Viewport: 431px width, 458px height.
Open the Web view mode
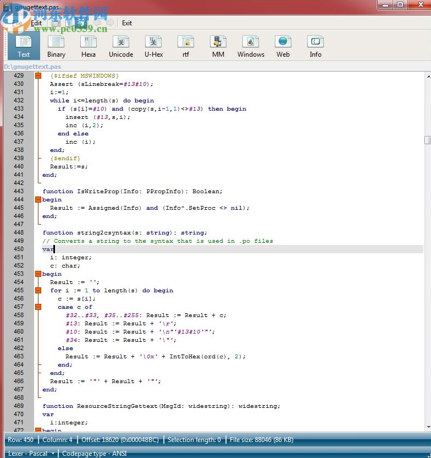point(283,46)
